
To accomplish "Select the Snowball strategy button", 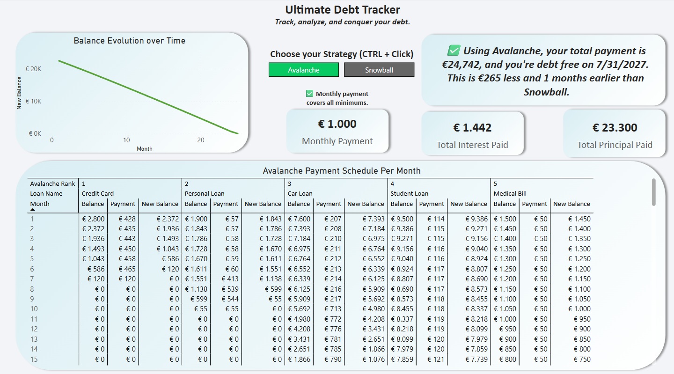I will 379,70.
